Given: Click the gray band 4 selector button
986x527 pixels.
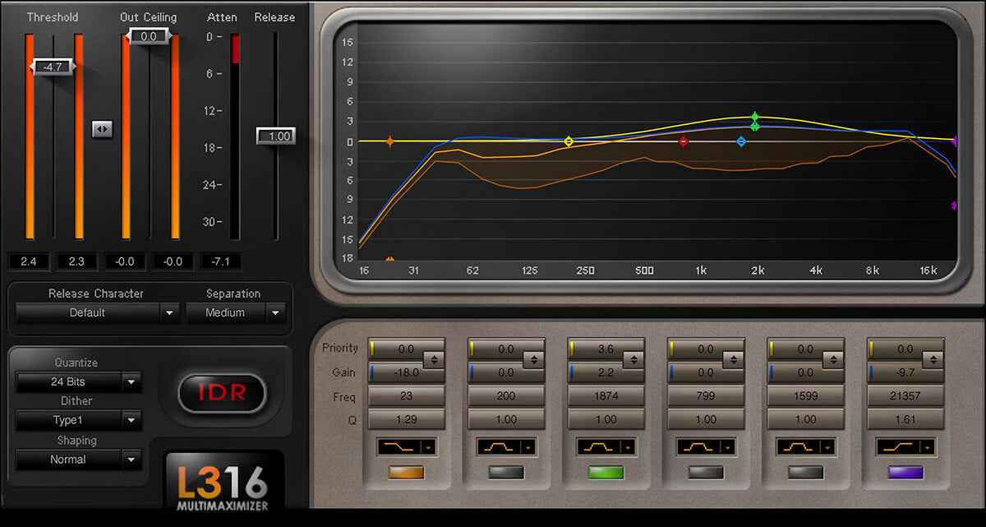Looking at the screenshot, I should click(706, 471).
